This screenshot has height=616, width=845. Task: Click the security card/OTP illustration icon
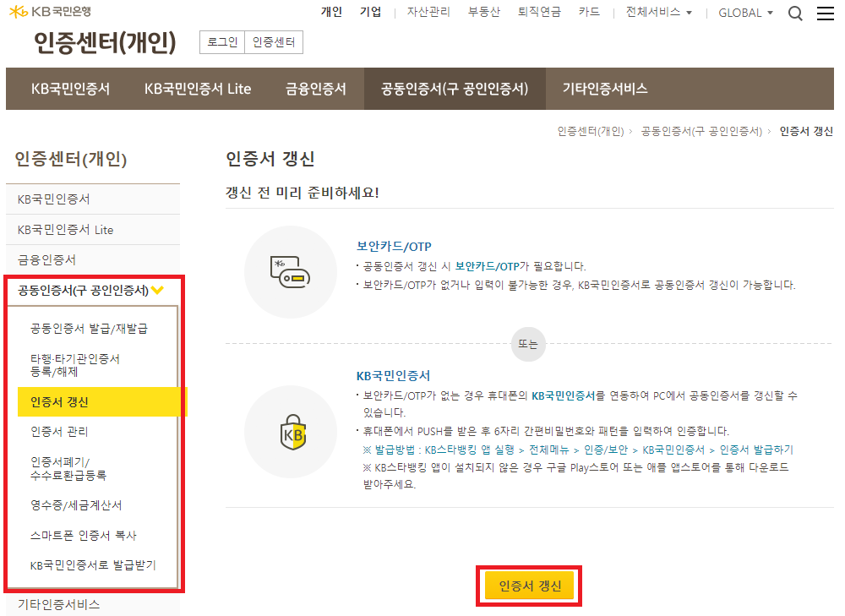(290, 271)
